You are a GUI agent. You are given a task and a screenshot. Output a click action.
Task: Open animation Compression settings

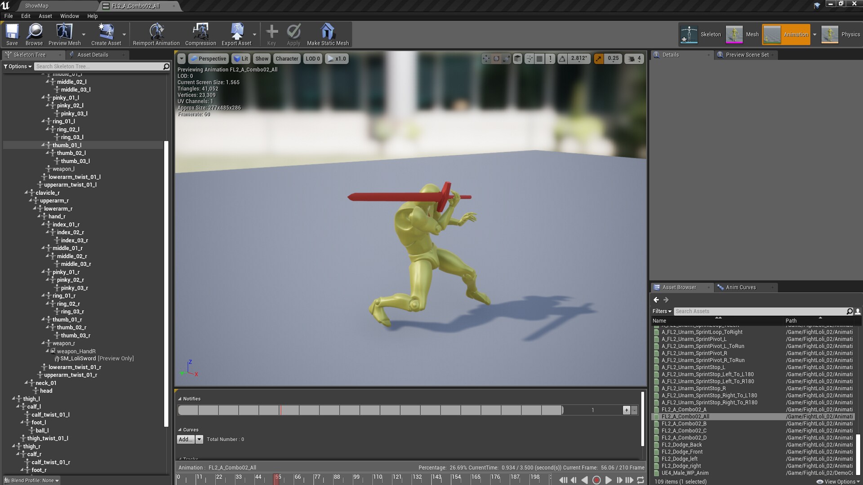pos(200,34)
